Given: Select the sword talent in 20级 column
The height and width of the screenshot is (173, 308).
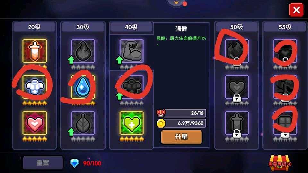Looking at the screenshot, I should click(x=35, y=51).
